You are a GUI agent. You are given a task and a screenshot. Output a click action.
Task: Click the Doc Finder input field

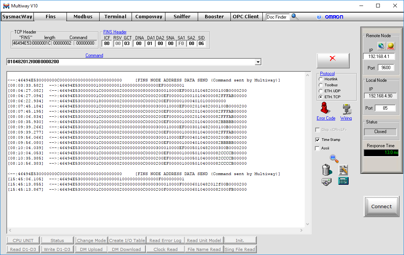(278, 17)
